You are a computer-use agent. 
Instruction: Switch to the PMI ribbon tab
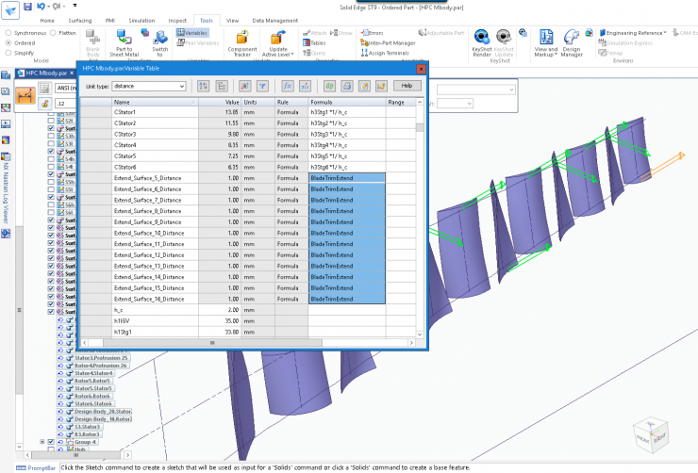[x=110, y=21]
